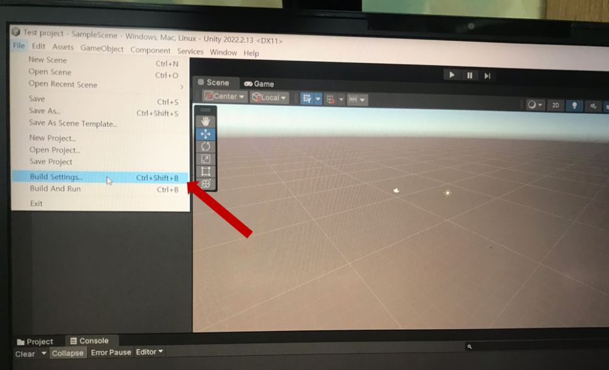Image resolution: width=609 pixels, height=370 pixels.
Task: Open the draw mode sphere dropdown
Action: click(x=534, y=105)
